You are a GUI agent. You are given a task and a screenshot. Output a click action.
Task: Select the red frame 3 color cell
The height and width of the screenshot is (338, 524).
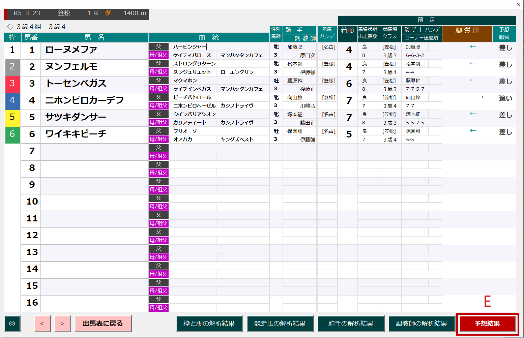coord(12,84)
